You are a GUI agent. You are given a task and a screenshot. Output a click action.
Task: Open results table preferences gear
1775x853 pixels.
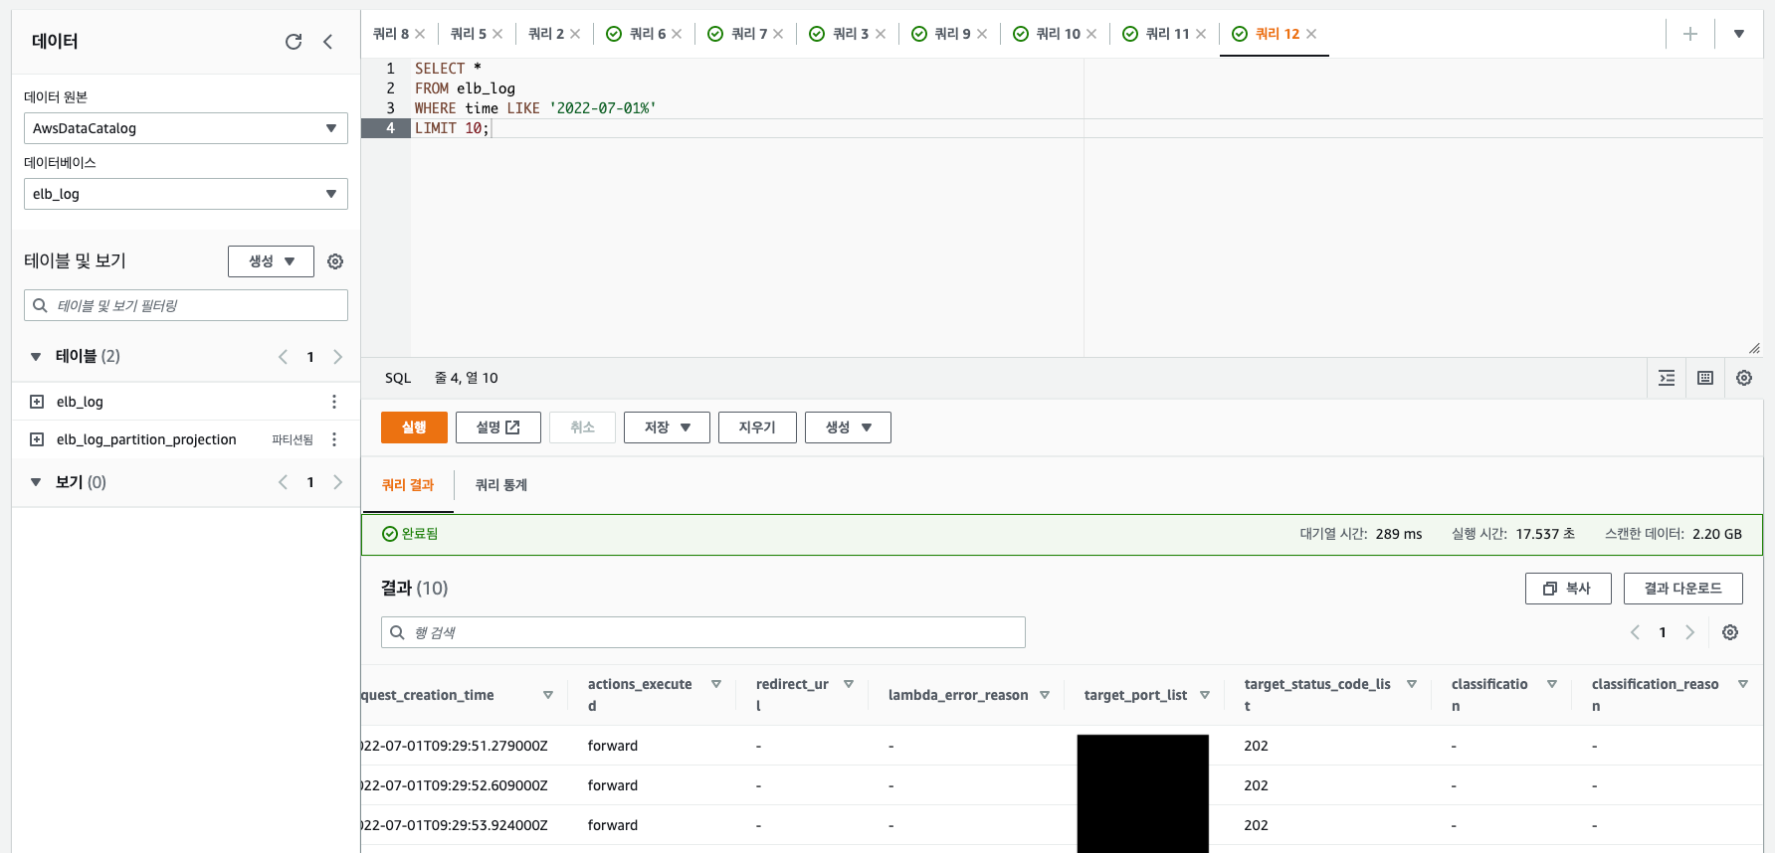(x=1730, y=632)
